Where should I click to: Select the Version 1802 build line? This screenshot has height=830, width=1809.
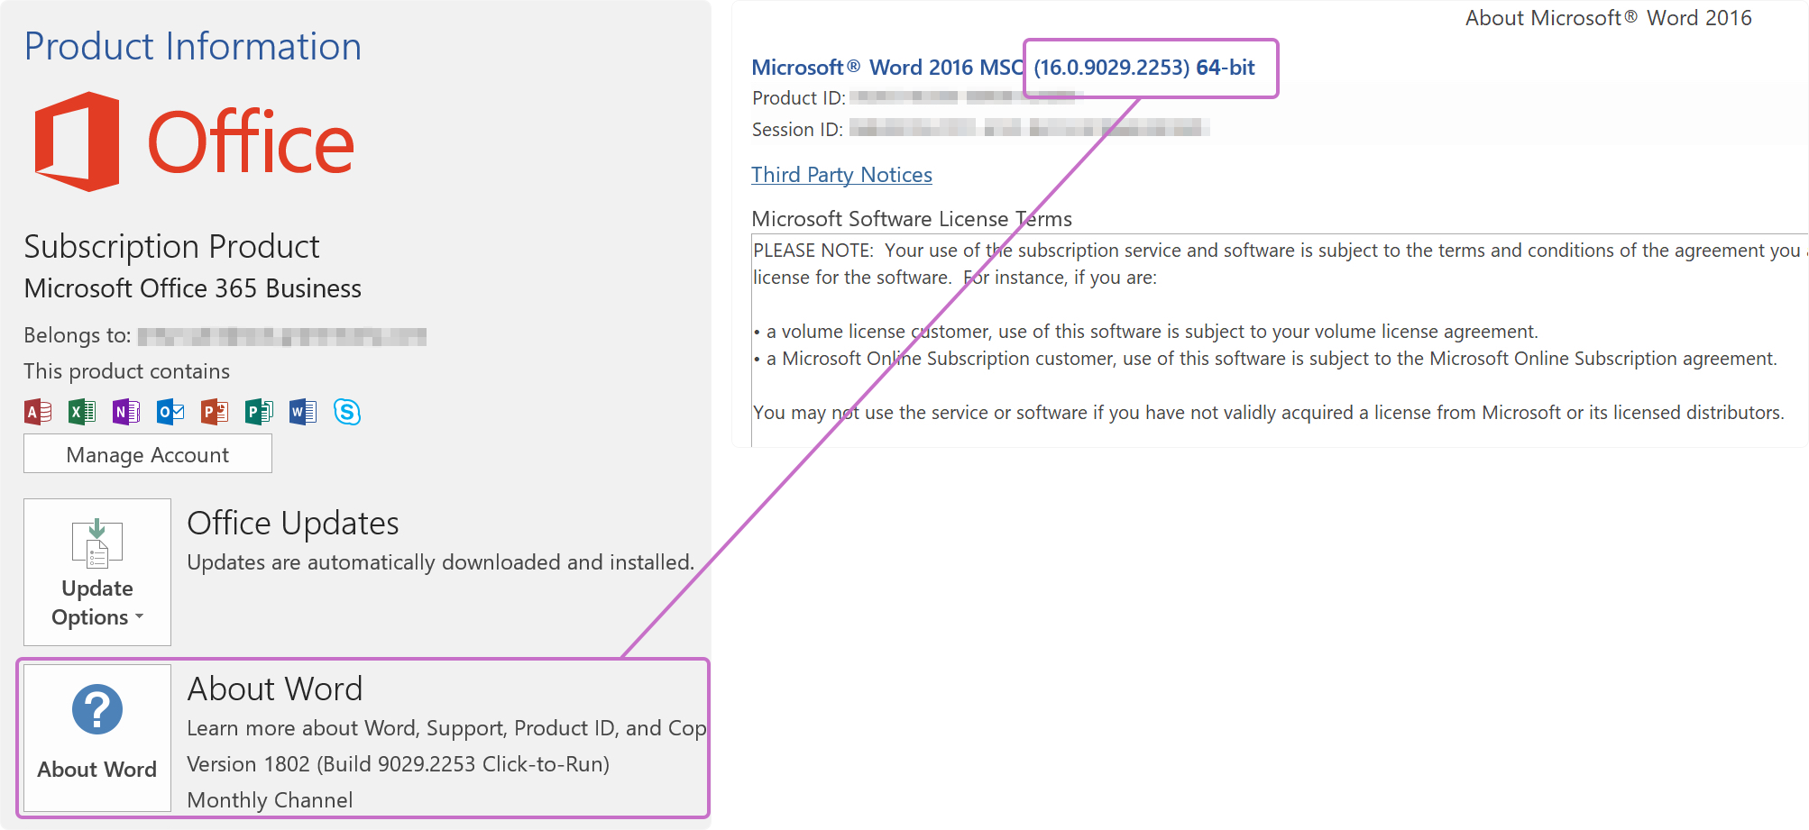[x=398, y=764]
